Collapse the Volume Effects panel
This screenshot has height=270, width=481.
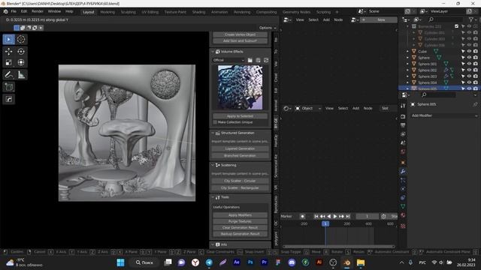point(213,52)
